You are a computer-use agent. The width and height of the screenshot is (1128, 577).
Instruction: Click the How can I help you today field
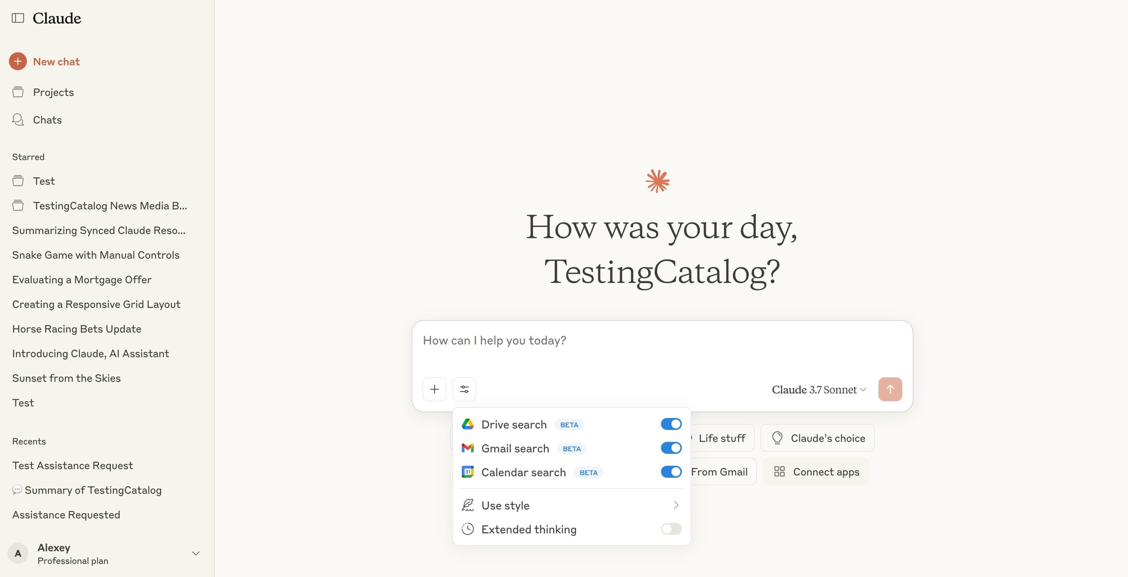(658, 340)
